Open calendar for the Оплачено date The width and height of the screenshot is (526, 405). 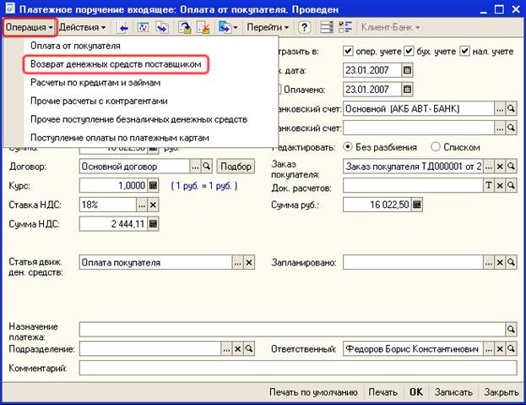(407, 90)
